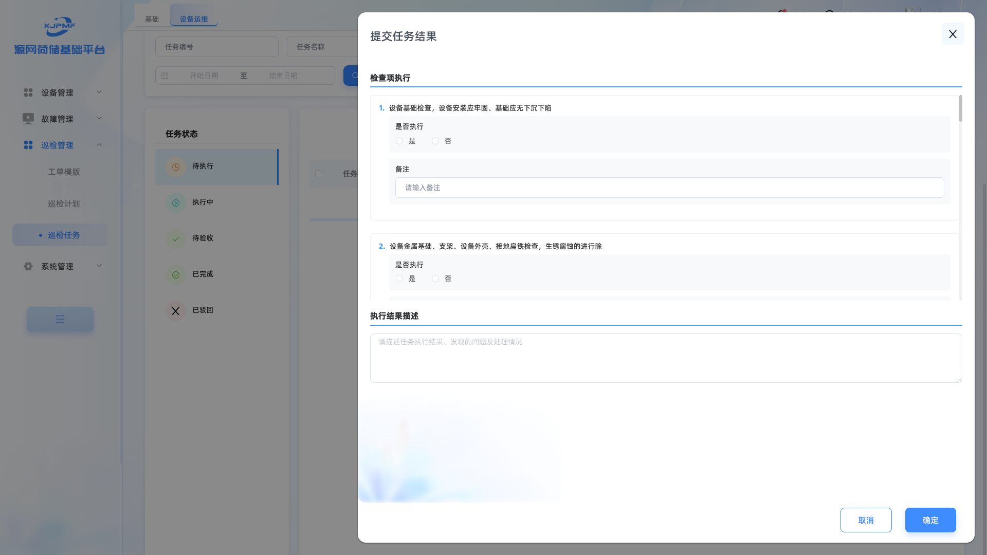Screen dimensions: 987x555
Task: Select 是 for inspection item 2
Action: [399, 279]
